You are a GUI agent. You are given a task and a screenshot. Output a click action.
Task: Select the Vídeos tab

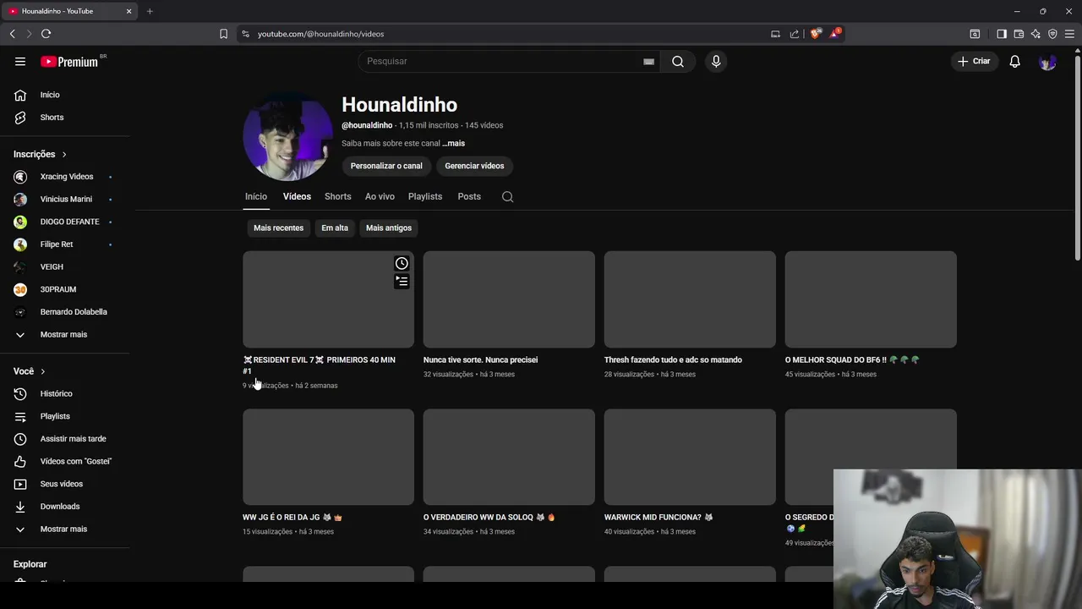click(297, 196)
